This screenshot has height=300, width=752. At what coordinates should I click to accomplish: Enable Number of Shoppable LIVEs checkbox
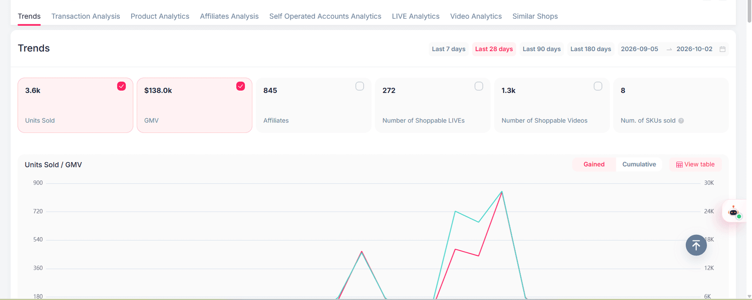(x=479, y=86)
